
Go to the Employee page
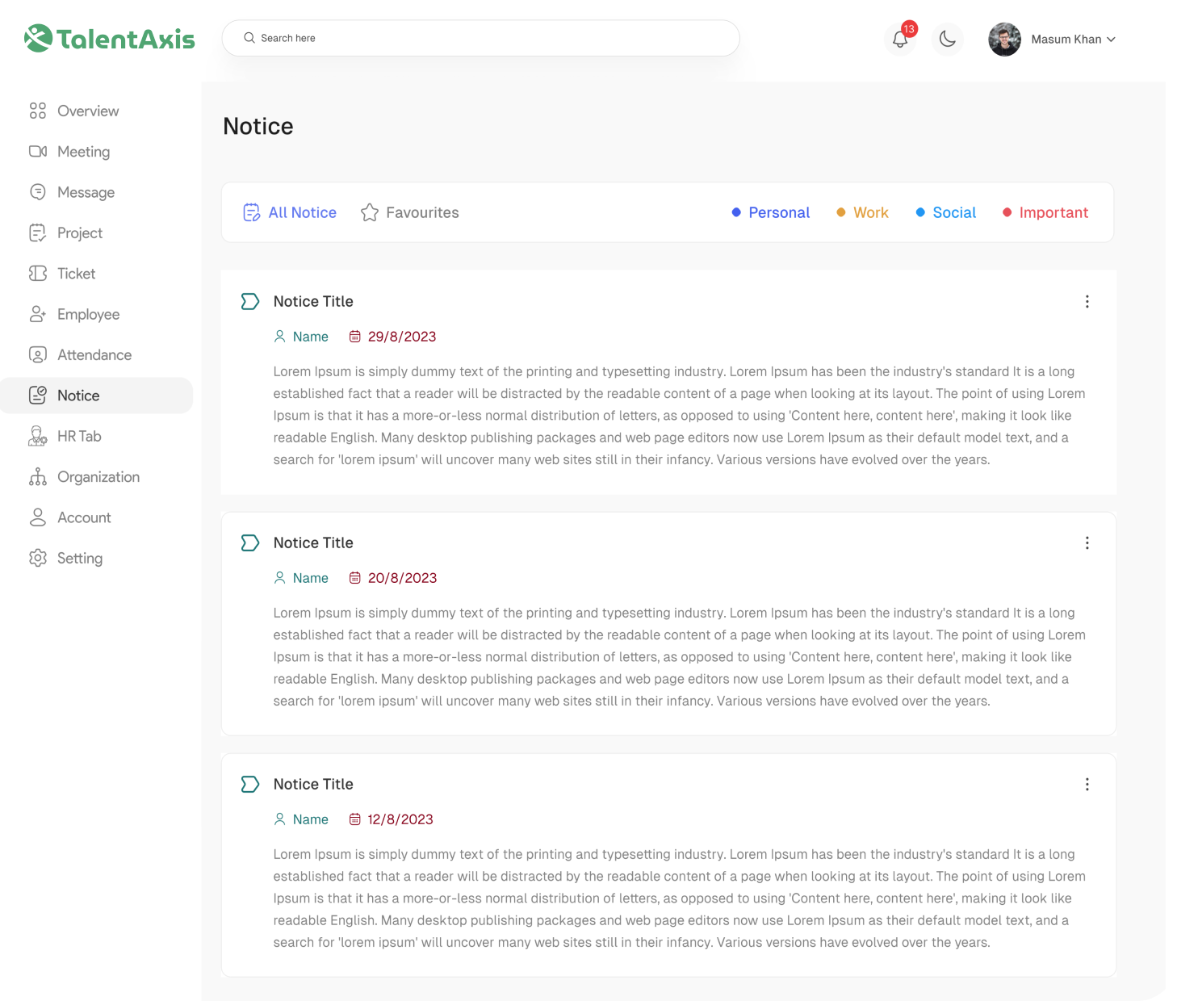point(88,314)
